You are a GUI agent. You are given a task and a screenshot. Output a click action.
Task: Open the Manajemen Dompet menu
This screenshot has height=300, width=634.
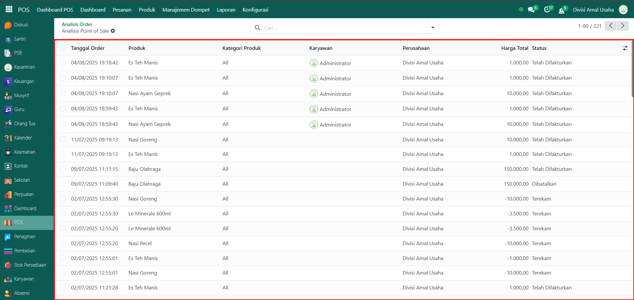[186, 10]
